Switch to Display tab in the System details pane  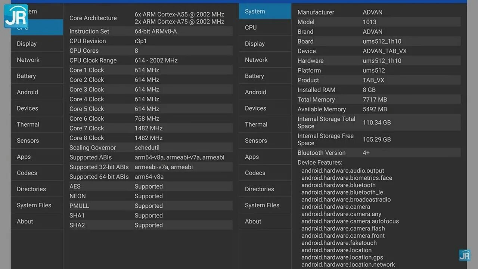click(x=265, y=44)
